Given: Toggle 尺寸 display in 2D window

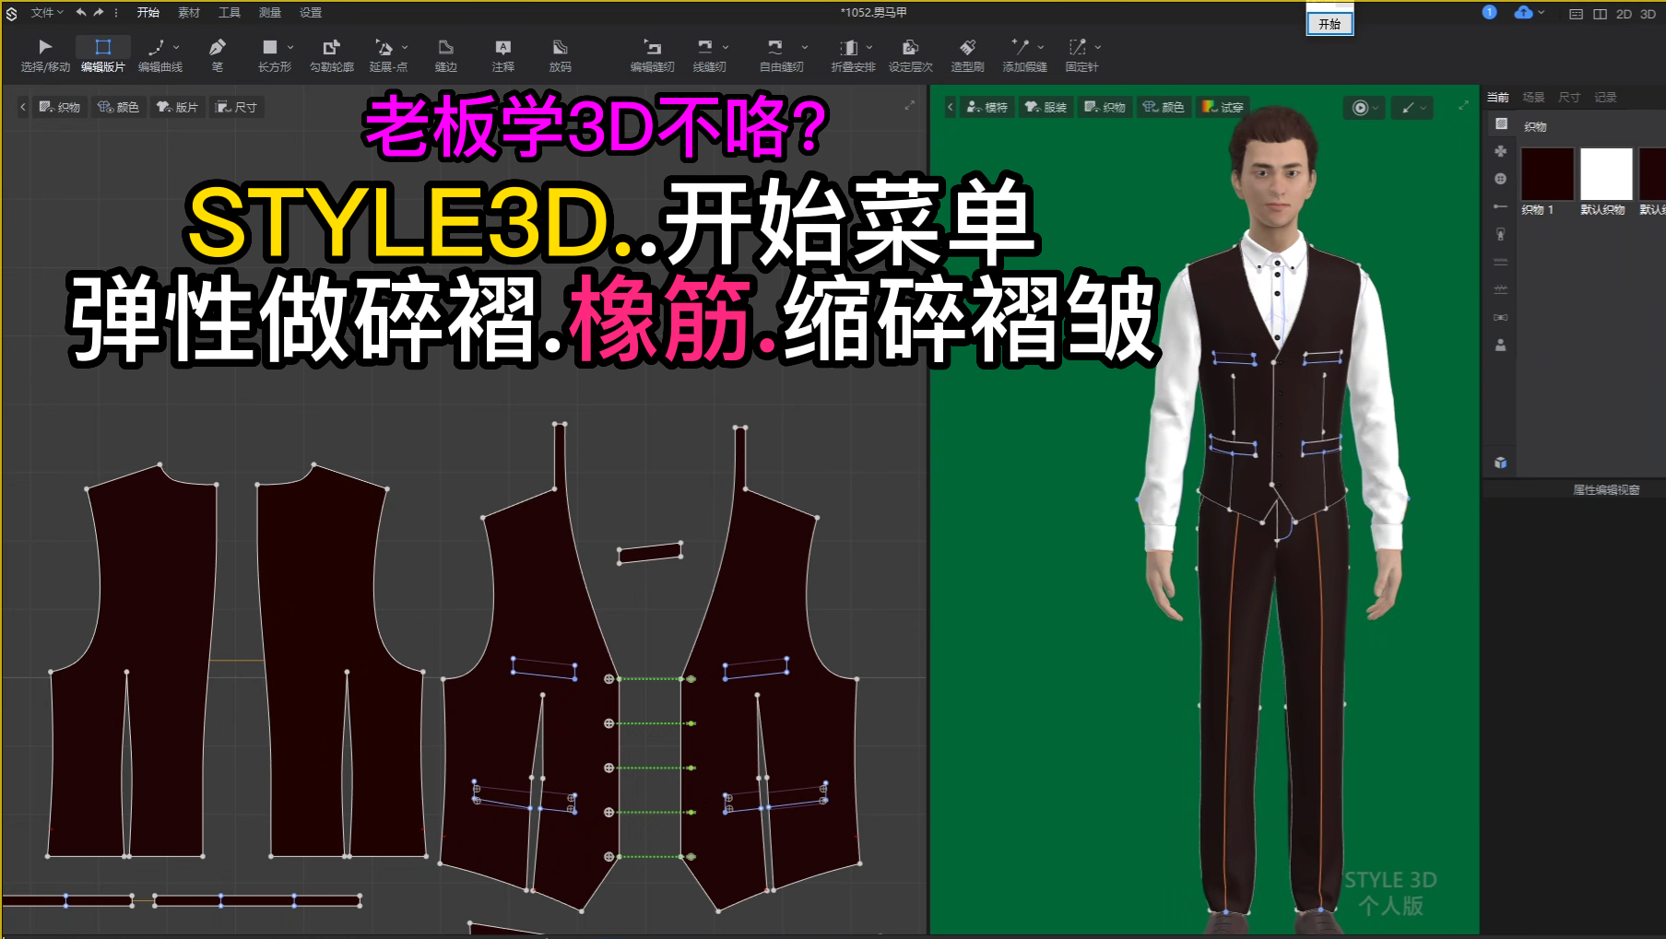Looking at the screenshot, I should click(236, 107).
